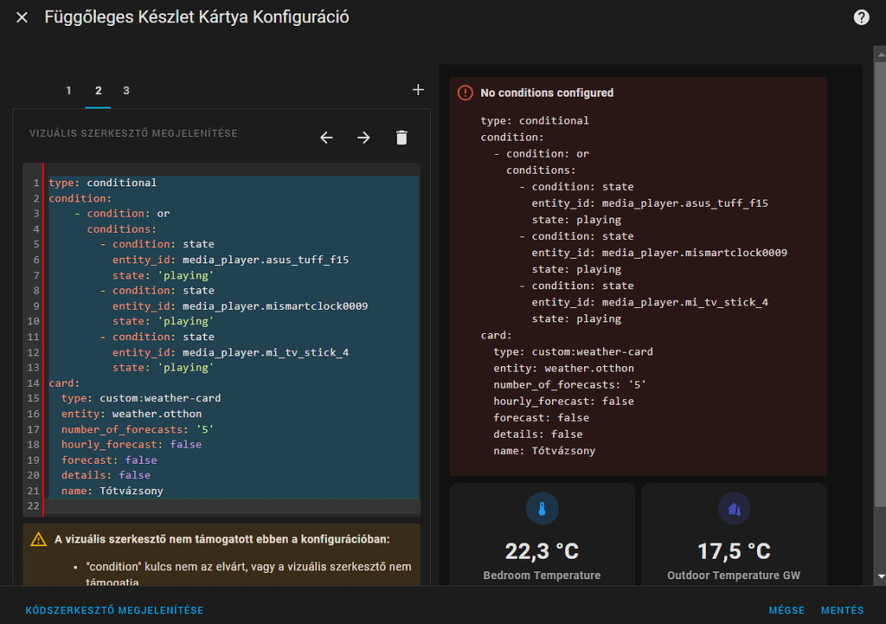The height and width of the screenshot is (624, 886).
Task: Click the MENTÉS button to save
Action: 842,609
